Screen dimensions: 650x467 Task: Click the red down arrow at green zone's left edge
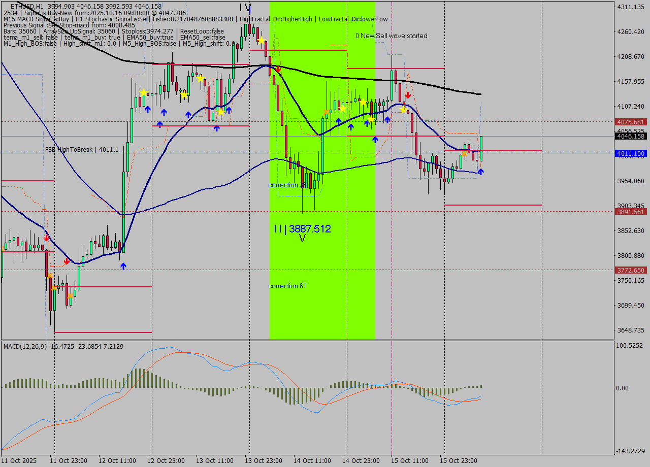(x=278, y=70)
